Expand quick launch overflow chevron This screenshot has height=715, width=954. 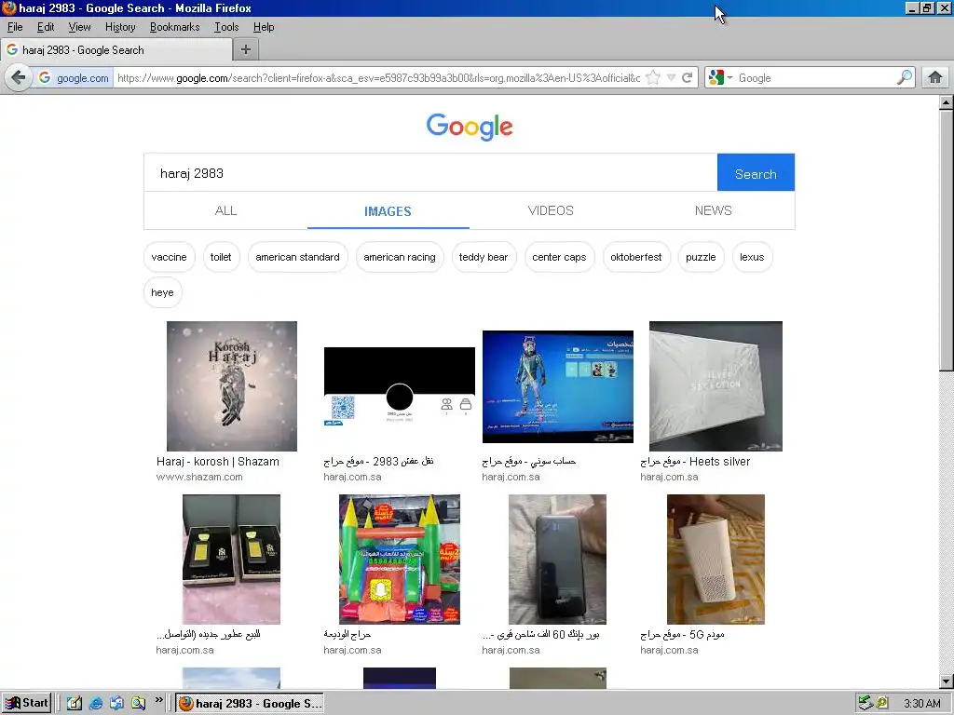(158, 700)
